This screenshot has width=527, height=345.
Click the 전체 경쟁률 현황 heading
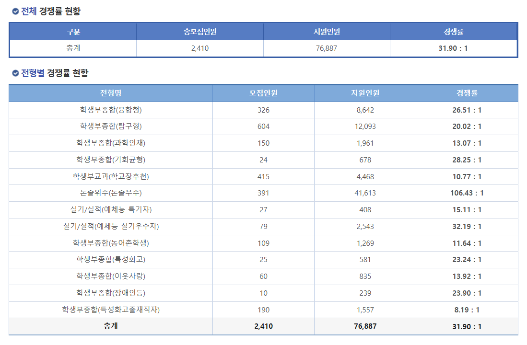51,11
